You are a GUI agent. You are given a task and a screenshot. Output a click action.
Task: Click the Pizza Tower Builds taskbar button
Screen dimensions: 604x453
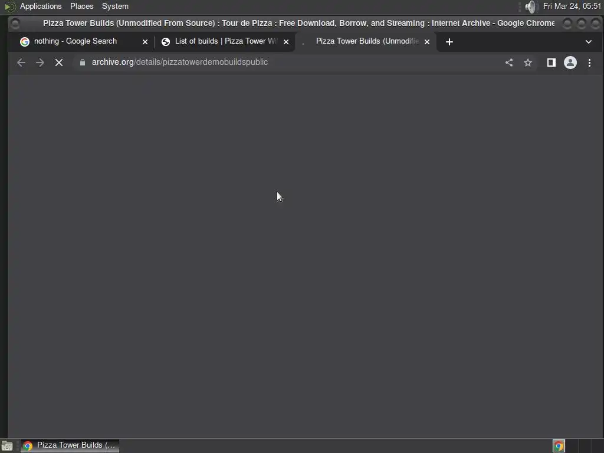[70, 445]
